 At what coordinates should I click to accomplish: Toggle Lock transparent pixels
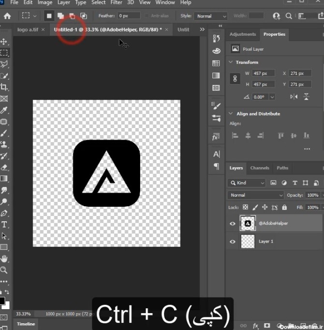click(245, 207)
